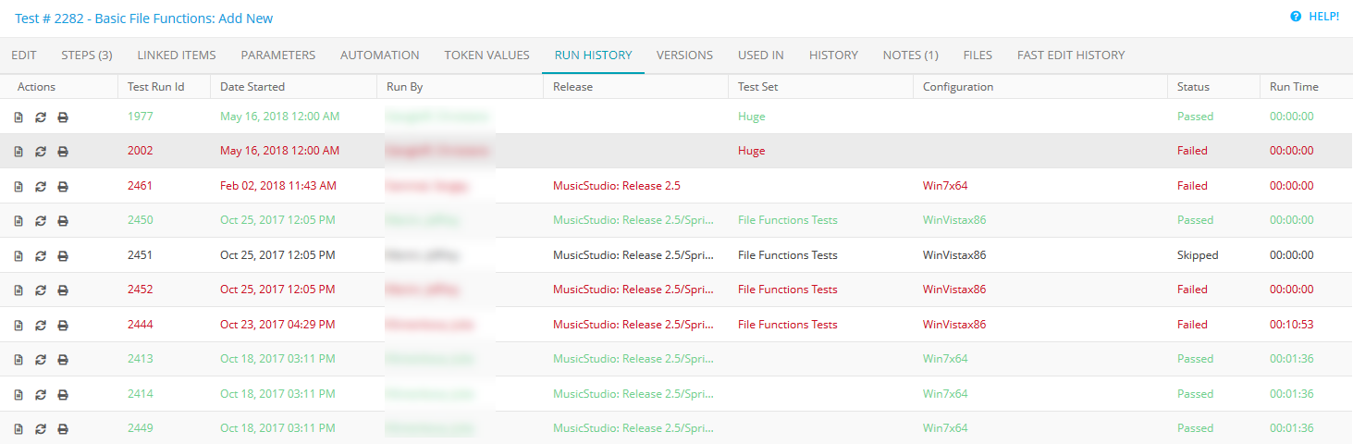Open the view document icon for run 2444
The height and width of the screenshot is (444, 1353).
coord(18,326)
